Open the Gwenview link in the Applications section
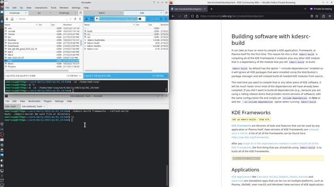 click(x=237, y=181)
